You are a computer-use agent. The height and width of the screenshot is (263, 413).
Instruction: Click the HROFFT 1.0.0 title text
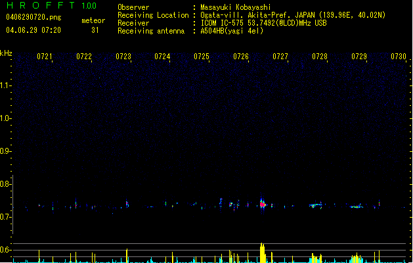52,5
